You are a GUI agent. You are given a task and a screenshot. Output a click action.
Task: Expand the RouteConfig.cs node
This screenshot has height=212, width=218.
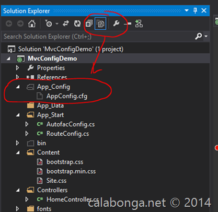pyautogui.click(x=27, y=134)
